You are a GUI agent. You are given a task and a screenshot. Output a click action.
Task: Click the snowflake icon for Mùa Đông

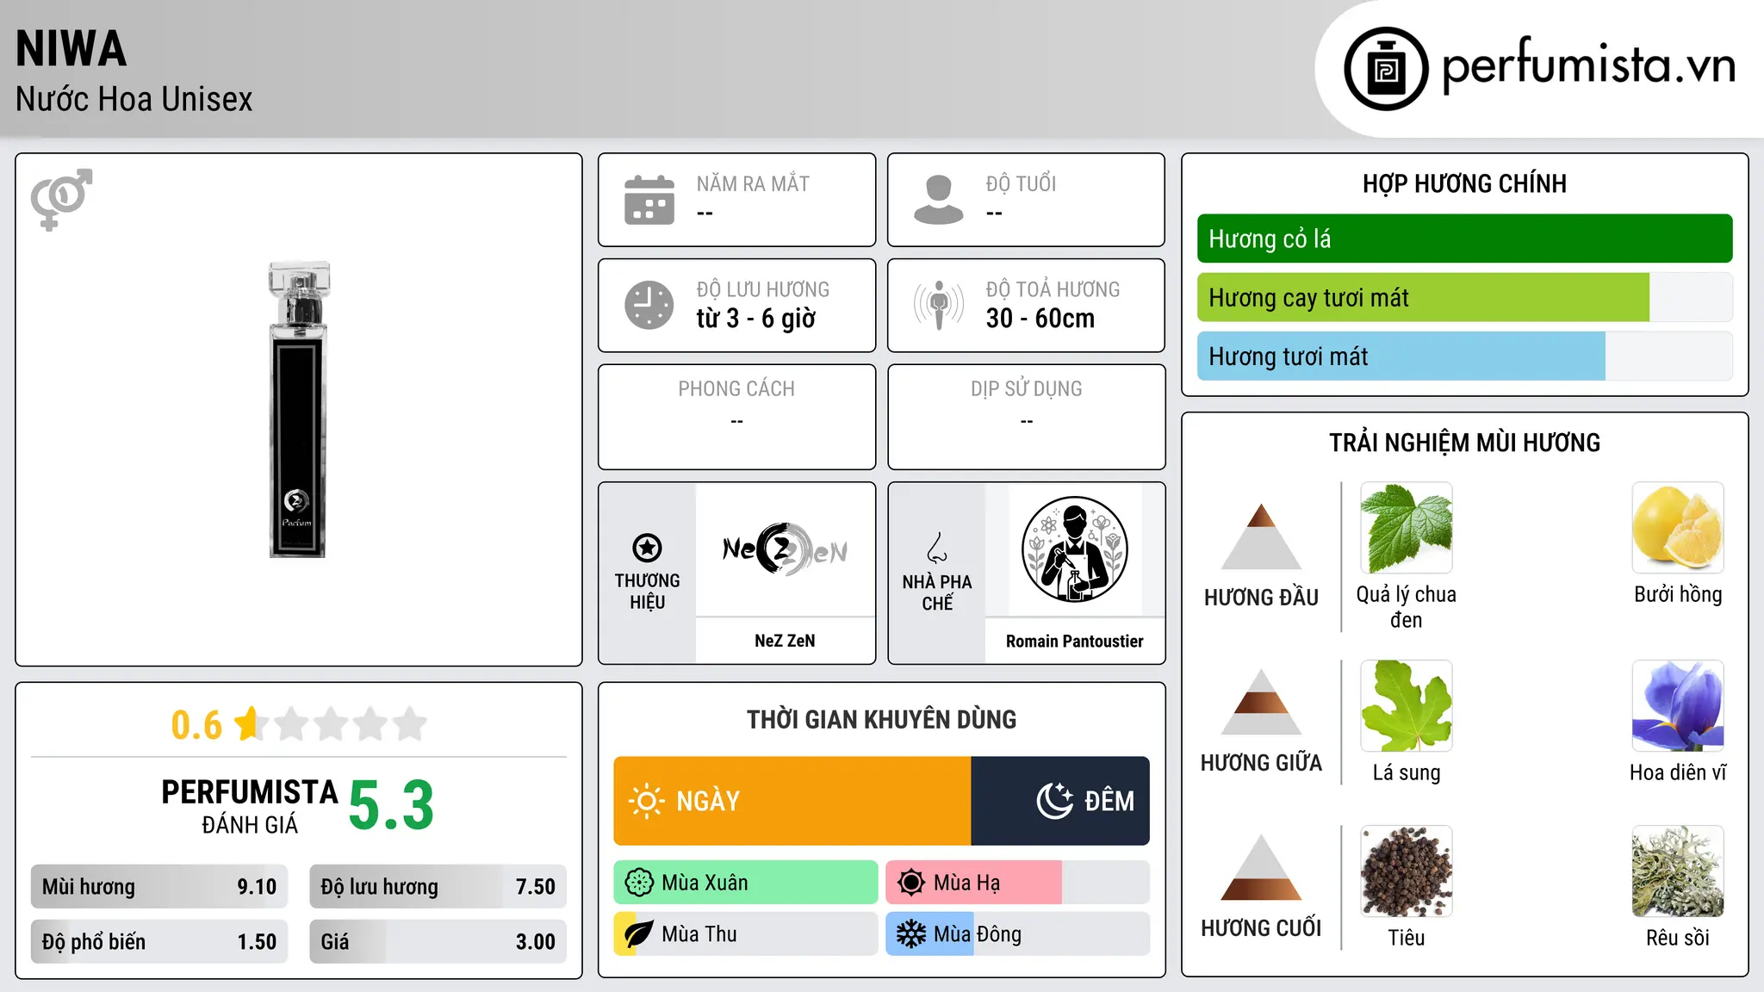(911, 934)
